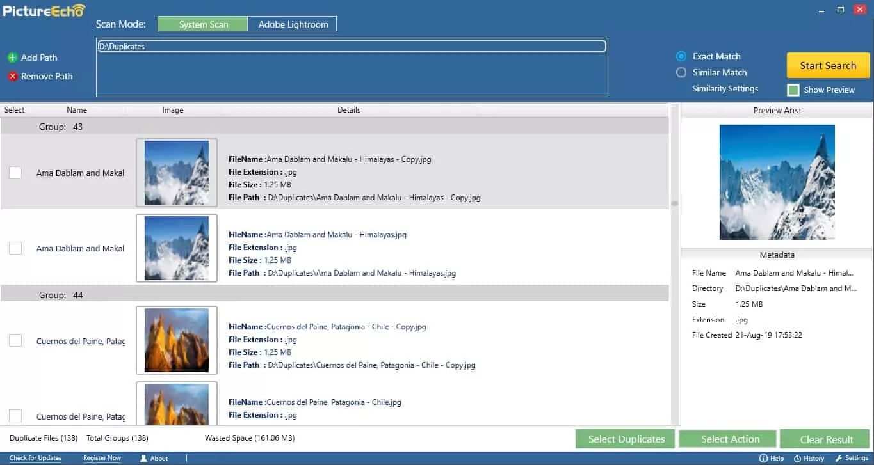The image size is (874, 465).
Task: Click the green Add Path plus icon
Action: 12,58
